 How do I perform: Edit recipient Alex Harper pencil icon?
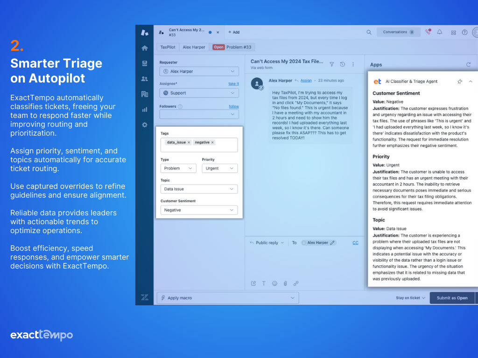point(332,242)
